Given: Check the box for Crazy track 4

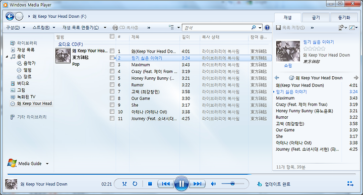Looking at the screenshot, I should point(112,71).
